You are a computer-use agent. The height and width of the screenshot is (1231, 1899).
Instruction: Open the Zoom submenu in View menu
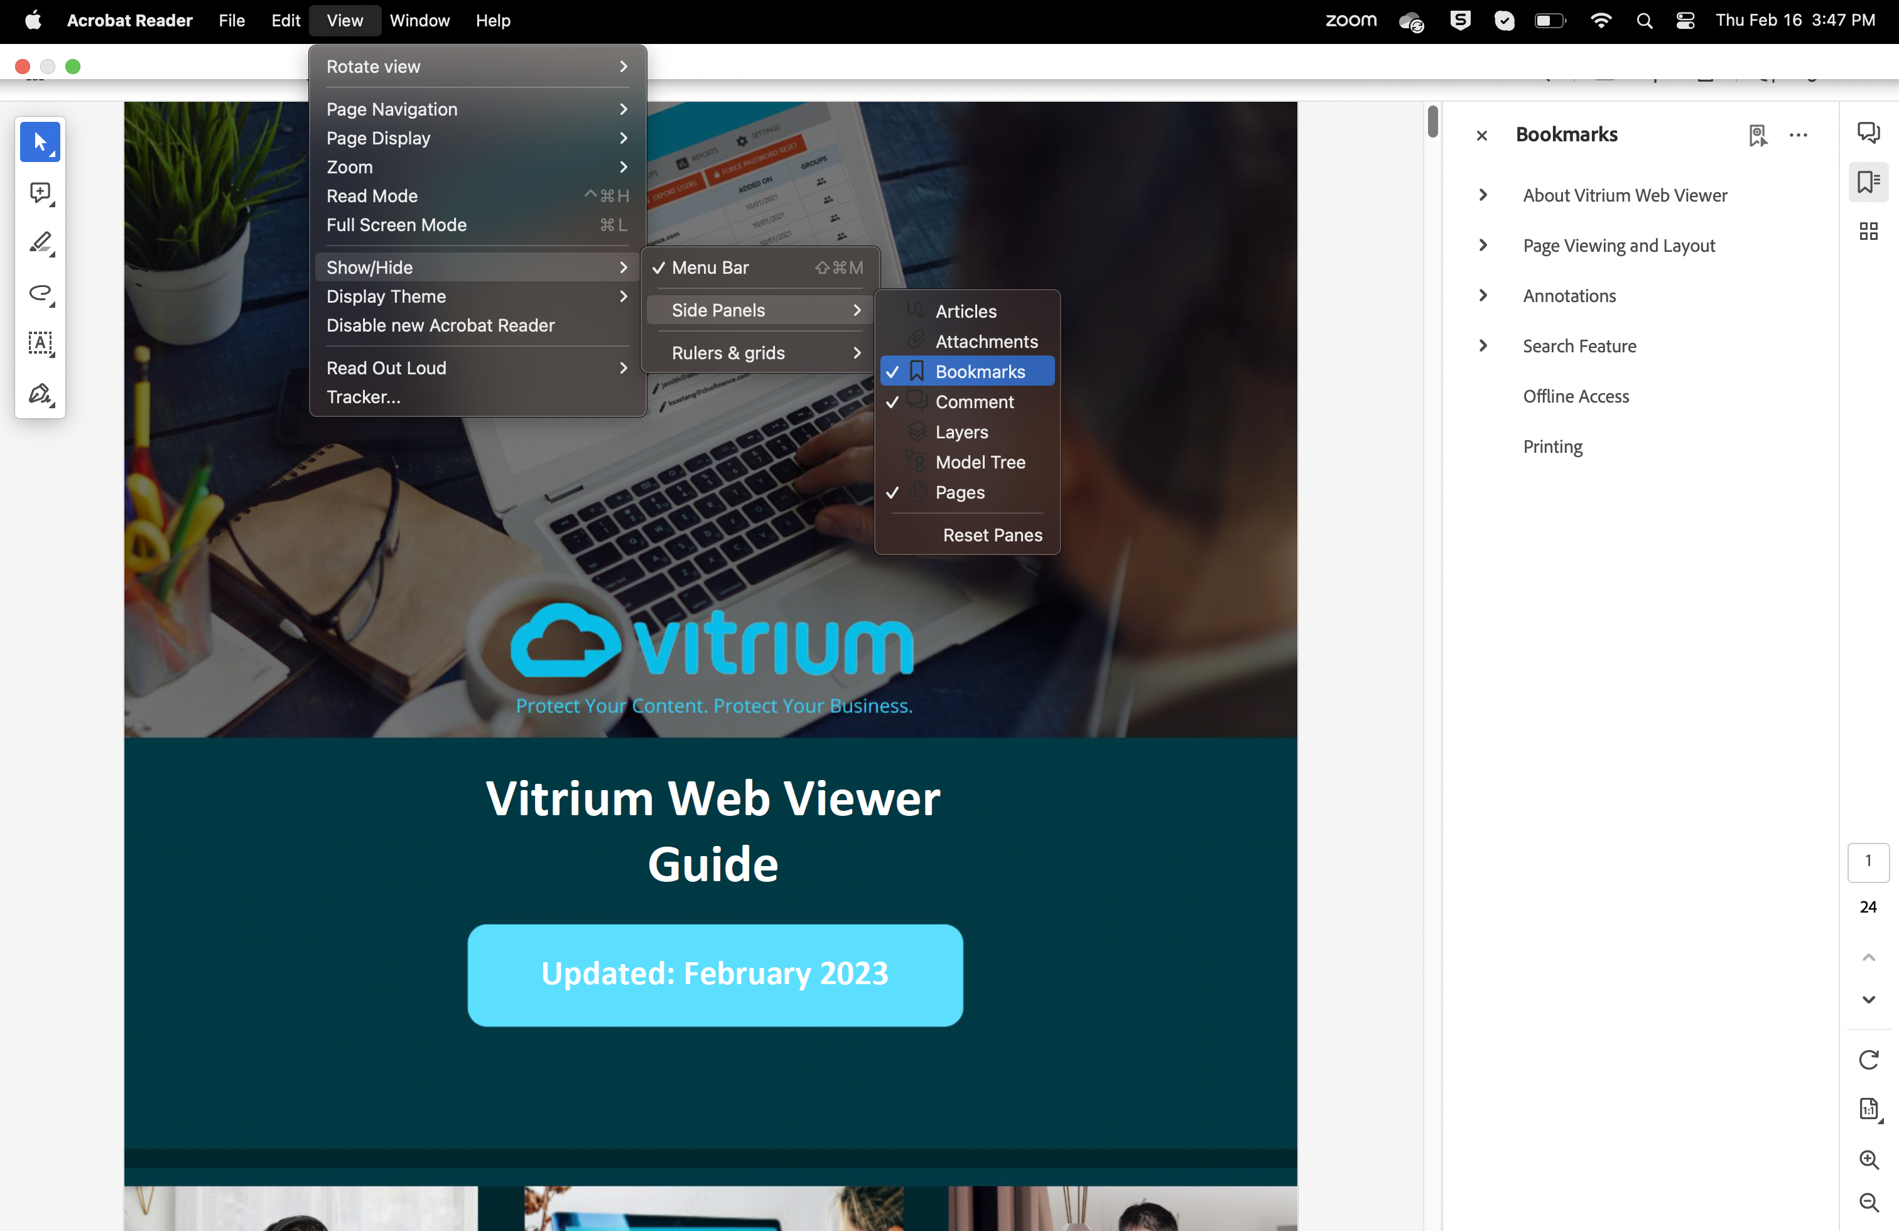pyautogui.click(x=477, y=166)
